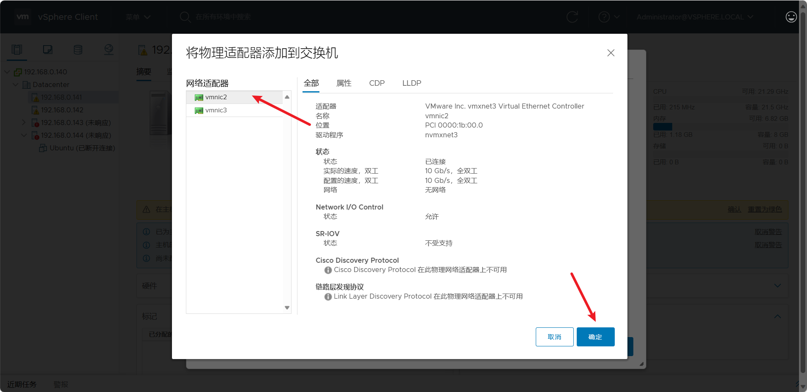Select the vmnic3 network adapter

(216, 110)
